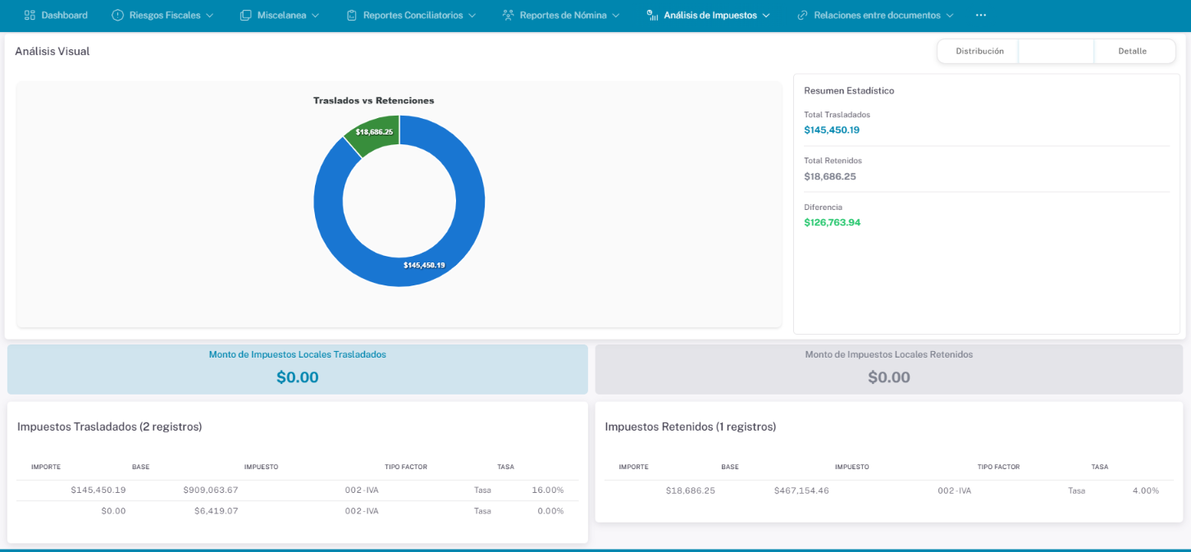Screen dimensions: 1191x552
Task: Click the Miscelanea stacked-pages icon
Action: click(x=246, y=16)
